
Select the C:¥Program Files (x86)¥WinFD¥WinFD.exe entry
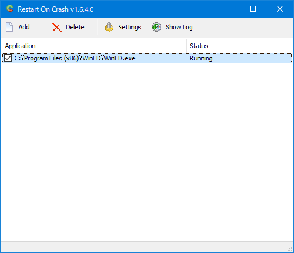pyautogui.click(x=75, y=58)
